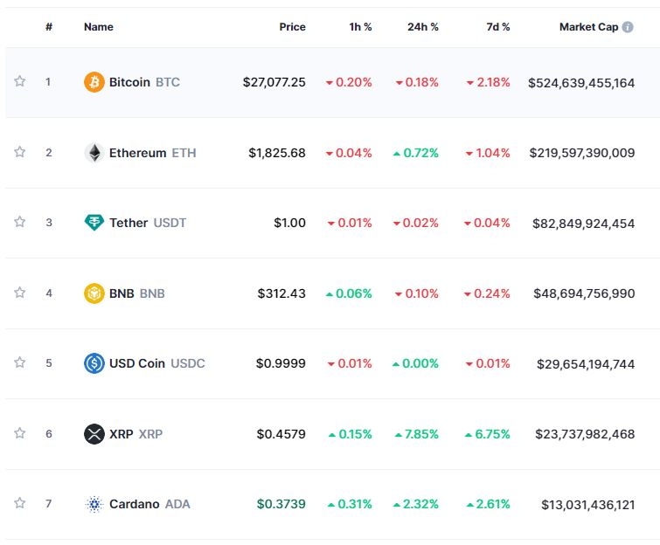
Task: Sort by the 7d % column header
Action: (x=498, y=27)
